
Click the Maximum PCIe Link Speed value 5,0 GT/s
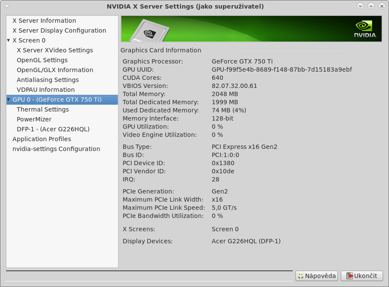(224, 207)
